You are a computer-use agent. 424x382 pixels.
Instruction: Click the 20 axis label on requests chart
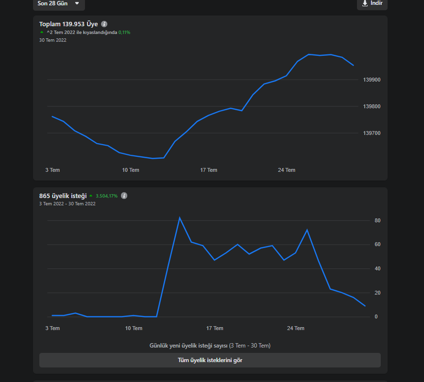377,293
